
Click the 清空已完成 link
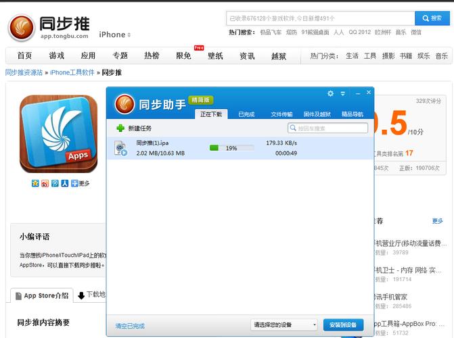tap(130, 326)
